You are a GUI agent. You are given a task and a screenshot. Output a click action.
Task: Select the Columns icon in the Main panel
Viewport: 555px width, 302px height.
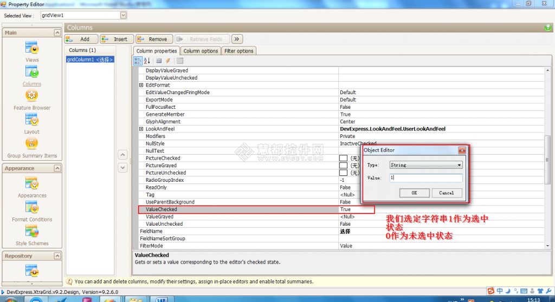pyautogui.click(x=31, y=72)
